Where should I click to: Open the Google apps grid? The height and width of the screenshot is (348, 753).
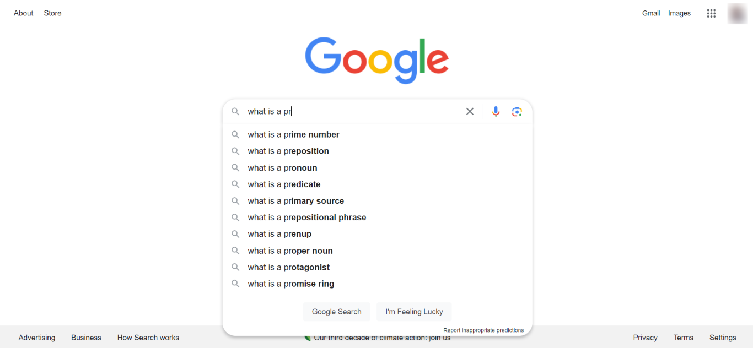(711, 13)
